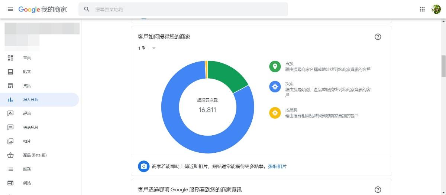The width and height of the screenshot is (446, 195).
Task: Open 評論 reviews section
Action: point(27,113)
